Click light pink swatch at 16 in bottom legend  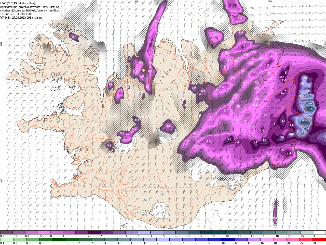point(267,239)
